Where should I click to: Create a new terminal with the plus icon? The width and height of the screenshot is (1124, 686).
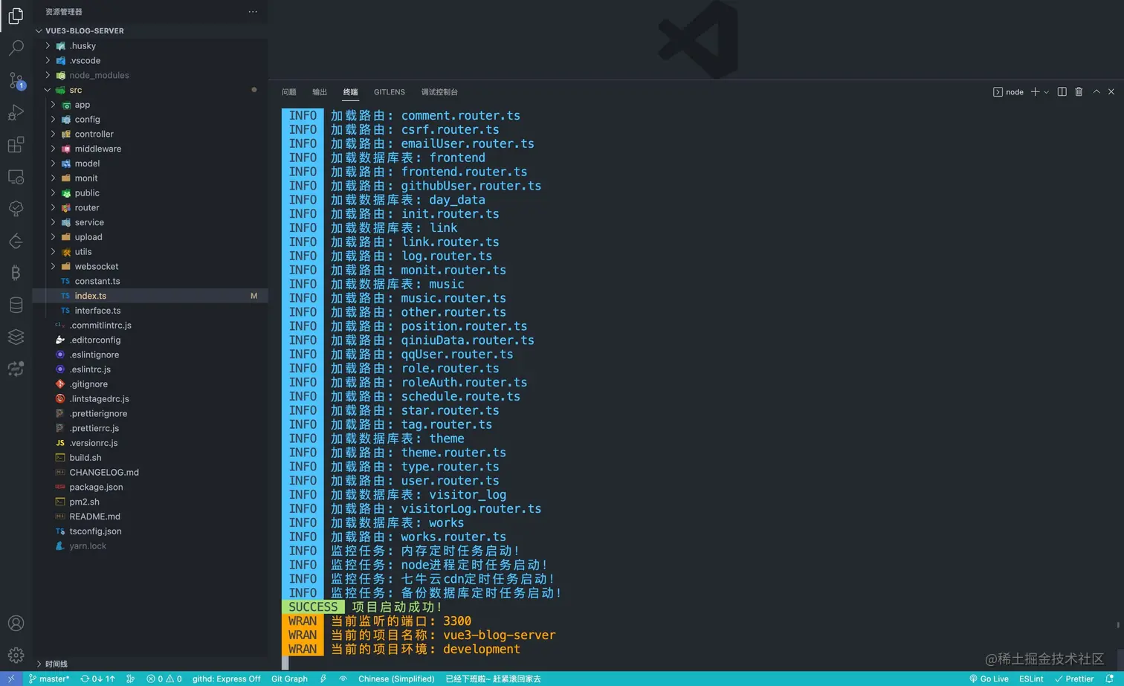[1035, 92]
